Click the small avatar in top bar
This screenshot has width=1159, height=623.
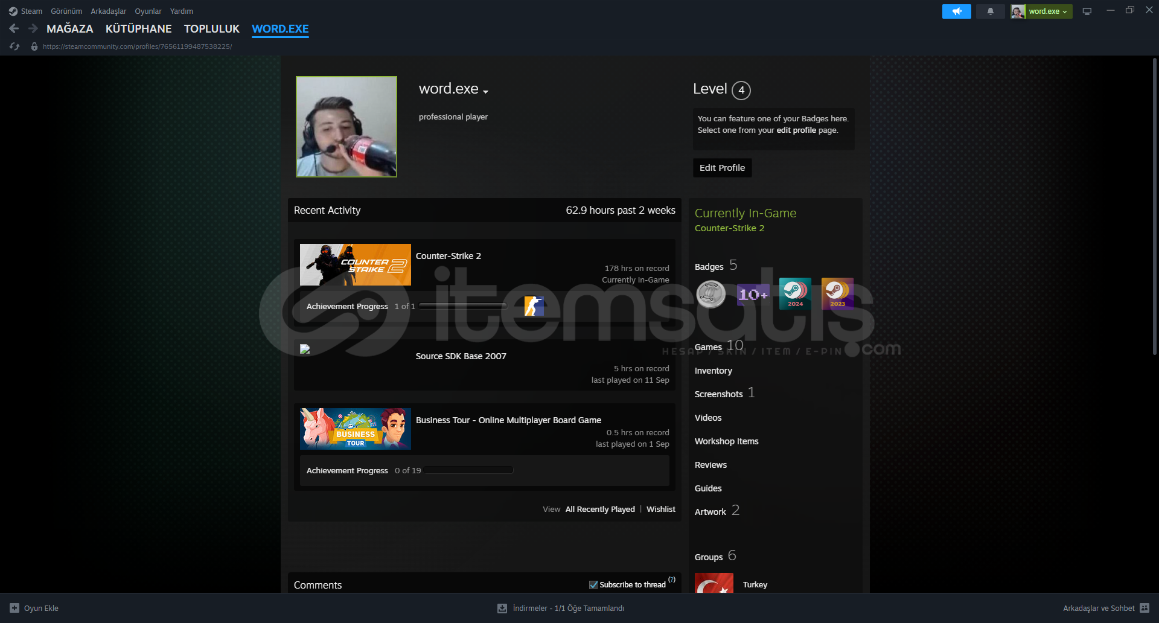coord(1018,11)
